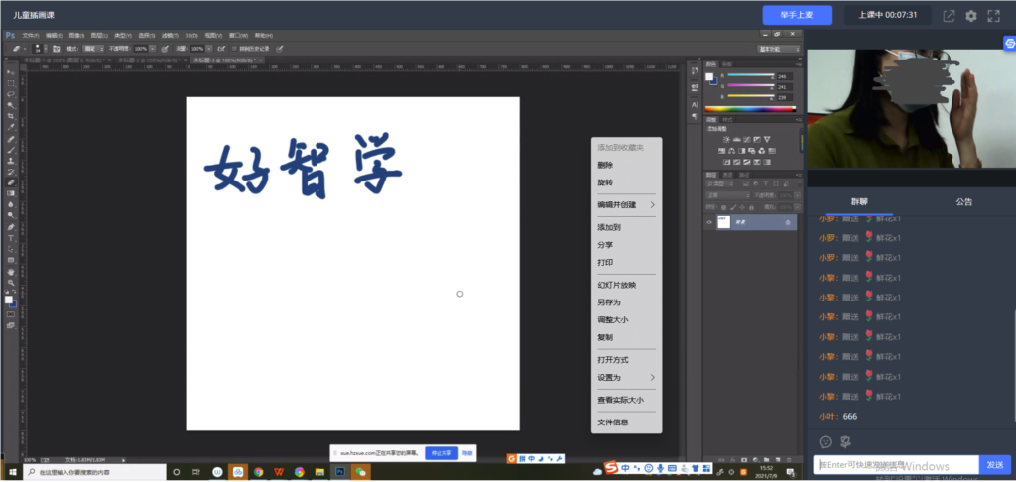Open Photoshop from the Windows taskbar
This screenshot has width=1016, height=482.
point(339,472)
